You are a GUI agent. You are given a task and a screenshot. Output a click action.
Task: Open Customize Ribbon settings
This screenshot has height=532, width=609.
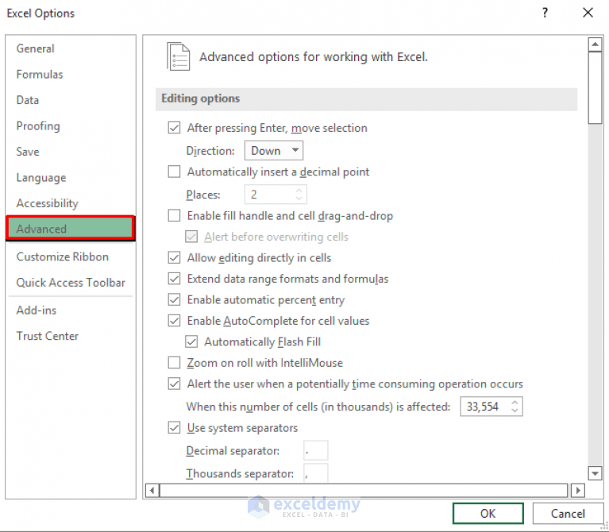pyautogui.click(x=63, y=256)
